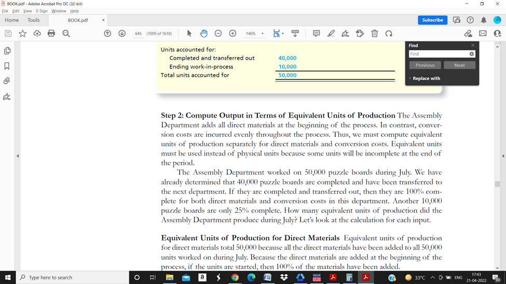Viewport: 506px width, 284px height.
Task: Add a sticky note comment
Action: (x=316, y=34)
